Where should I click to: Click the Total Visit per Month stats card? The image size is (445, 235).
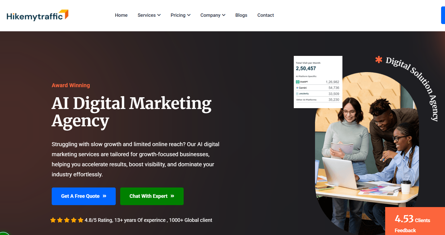318,82
